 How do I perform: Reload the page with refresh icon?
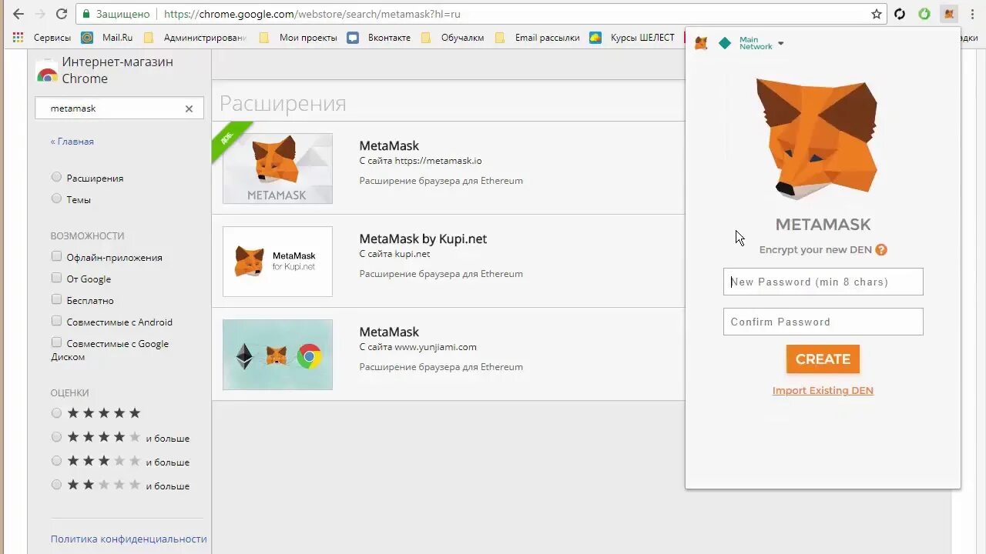62,14
